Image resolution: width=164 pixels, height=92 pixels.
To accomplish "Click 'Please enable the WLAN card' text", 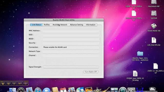I will tap(55, 47).
